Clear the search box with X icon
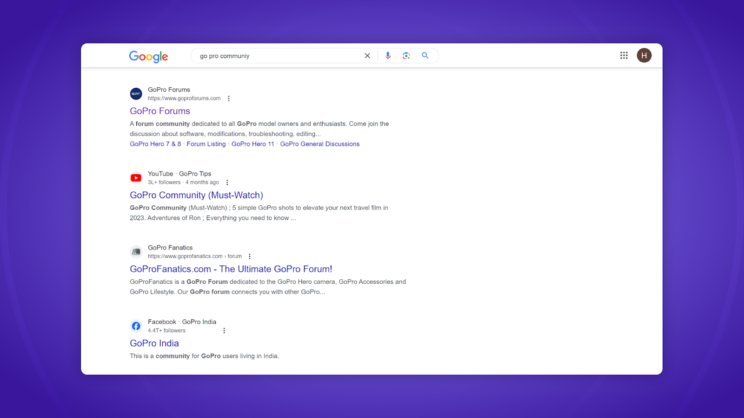The width and height of the screenshot is (744, 418). (x=367, y=56)
